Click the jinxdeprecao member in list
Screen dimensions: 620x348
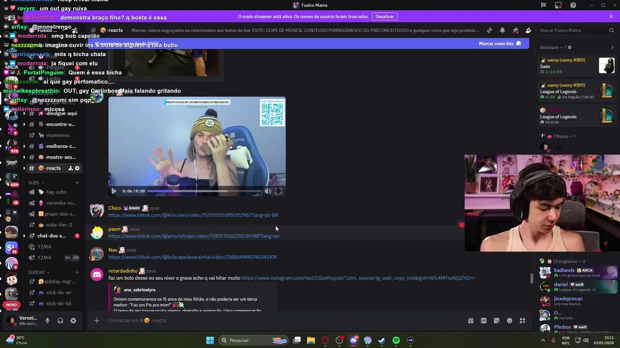coord(576,301)
